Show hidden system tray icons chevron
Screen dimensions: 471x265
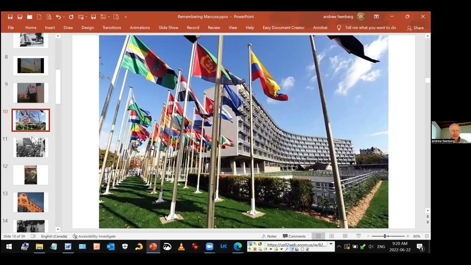coord(339,247)
